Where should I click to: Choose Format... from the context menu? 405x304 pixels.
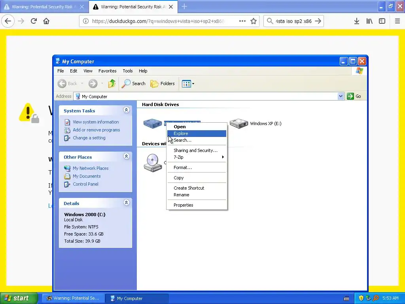(197, 167)
